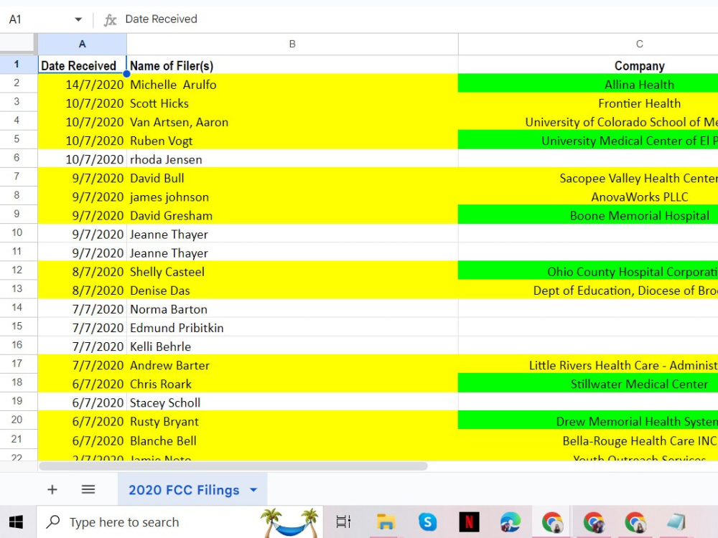
Task: Click the AnovaWorks PLLC cell
Action: pyautogui.click(x=589, y=197)
